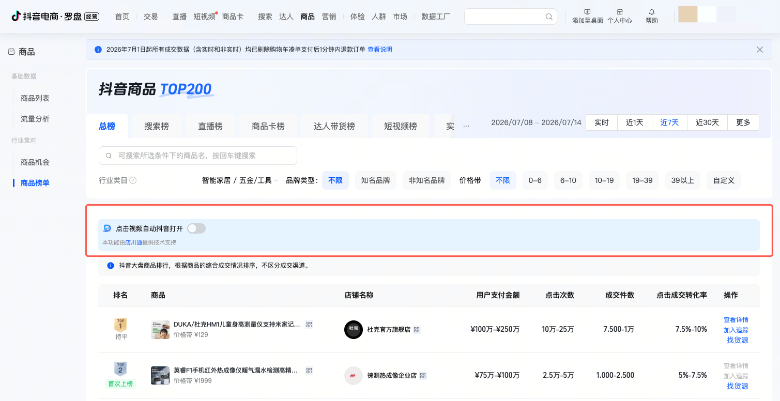
Task: Click the 徕测热成像企业店 store avatar
Action: coord(354,376)
